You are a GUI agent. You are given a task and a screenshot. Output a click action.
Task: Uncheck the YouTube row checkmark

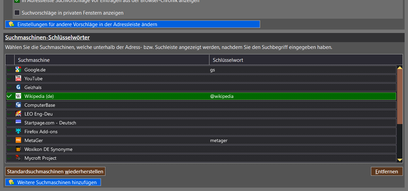[10, 79]
